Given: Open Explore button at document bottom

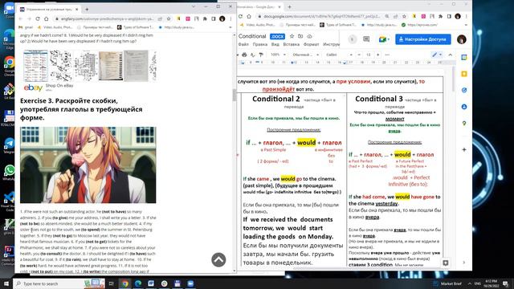Looking at the screenshot, I should 446,263.
